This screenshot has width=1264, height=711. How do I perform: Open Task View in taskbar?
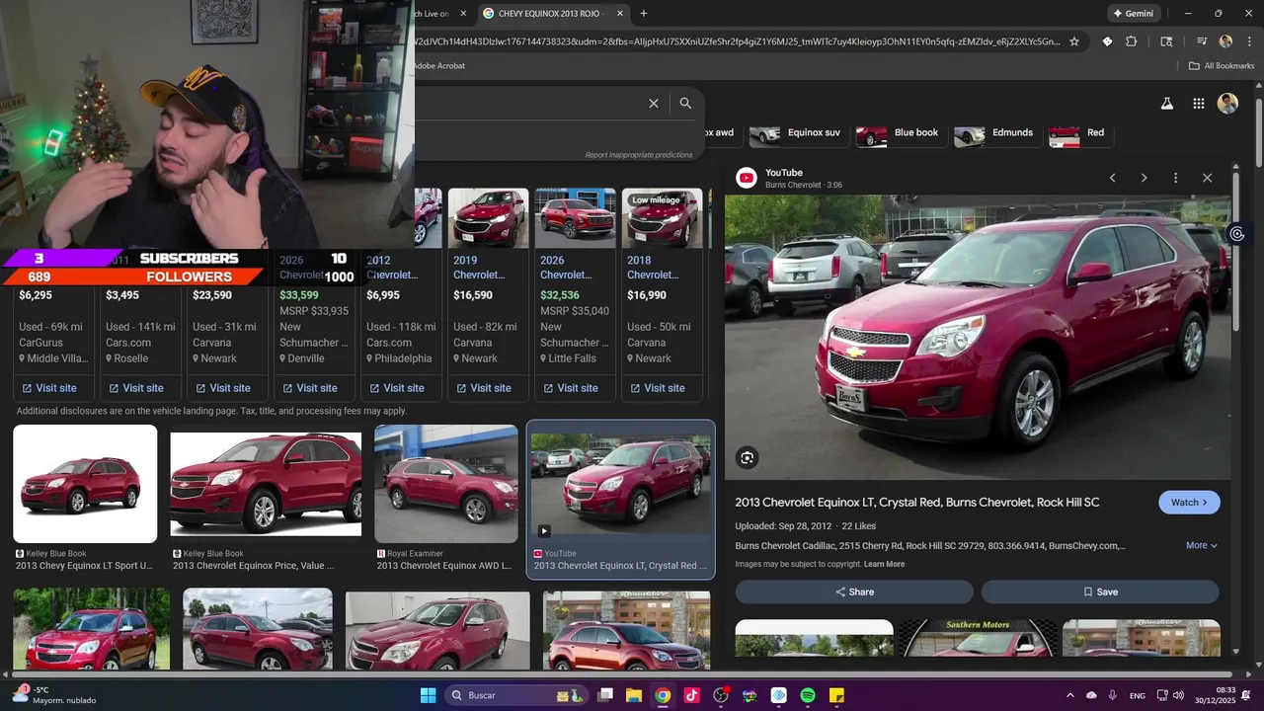pyautogui.click(x=605, y=695)
